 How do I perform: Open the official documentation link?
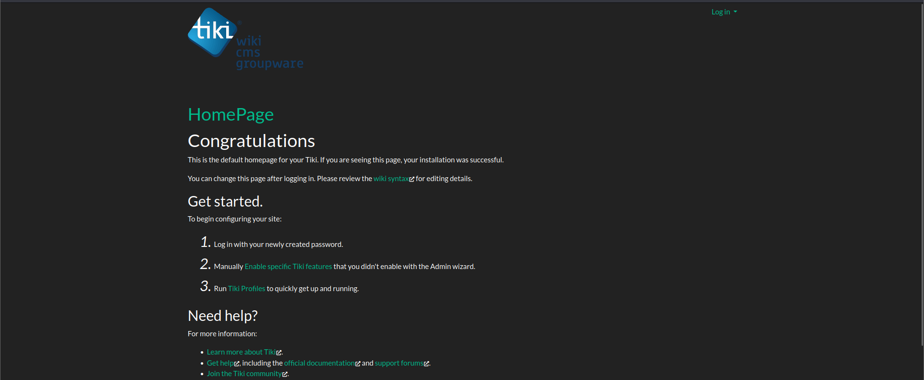point(319,363)
